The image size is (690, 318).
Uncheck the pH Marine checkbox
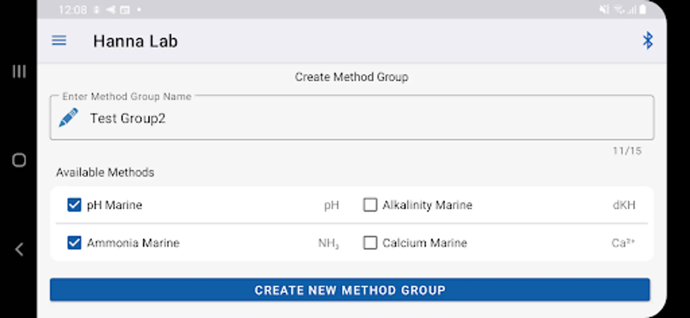[x=74, y=205]
